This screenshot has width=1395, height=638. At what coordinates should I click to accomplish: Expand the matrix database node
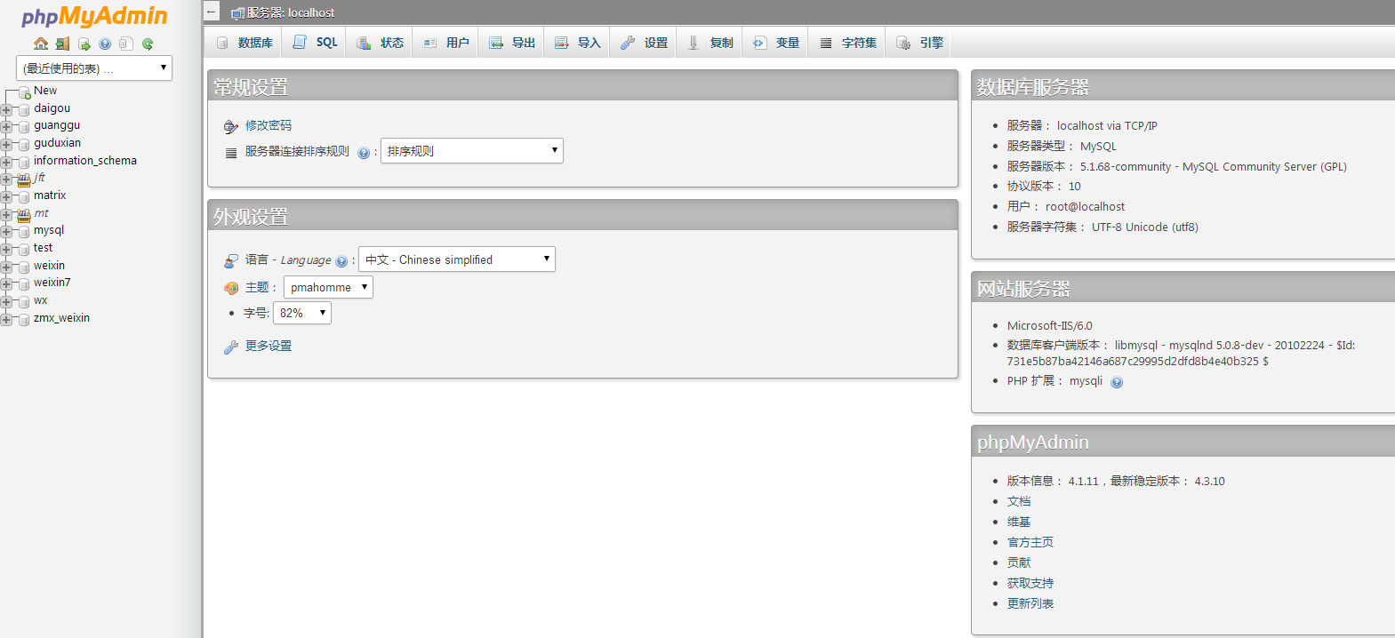[6, 196]
